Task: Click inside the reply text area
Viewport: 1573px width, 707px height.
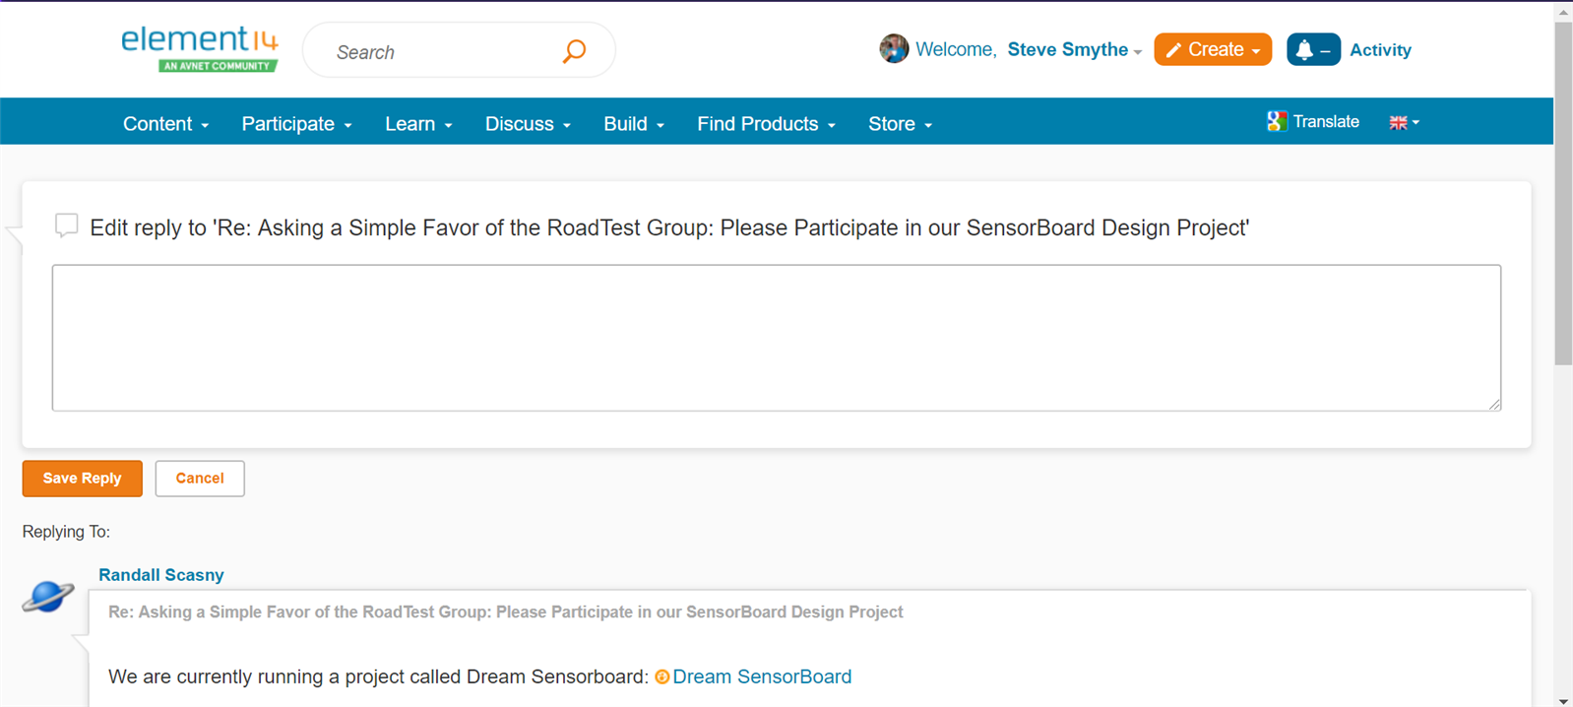Action: [x=776, y=338]
